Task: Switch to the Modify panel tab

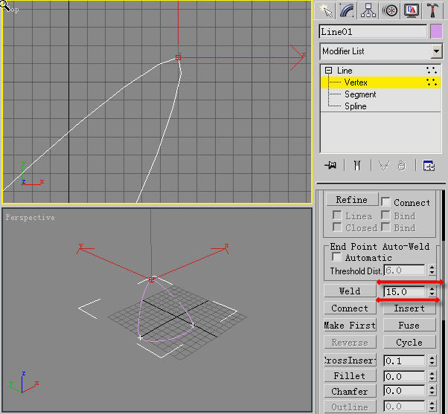Action: (x=347, y=10)
